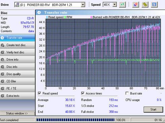
Task: Click the icon beside Create test disc
Action: tap(2, 45)
